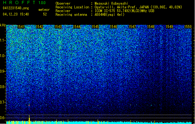Select the file name 0412231540.png
The width and height of the screenshot is (195, 124).
16,8
